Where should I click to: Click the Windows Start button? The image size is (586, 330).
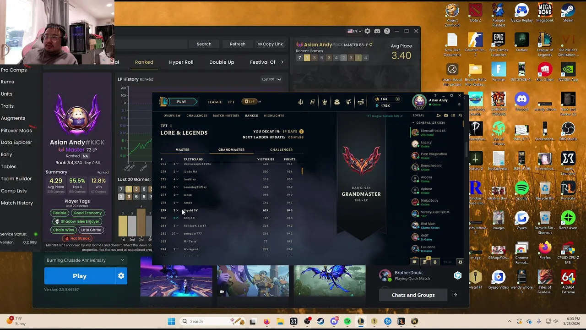click(171, 321)
